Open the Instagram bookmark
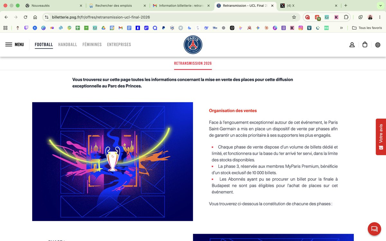The height and width of the screenshot is (241, 386). coord(301,28)
